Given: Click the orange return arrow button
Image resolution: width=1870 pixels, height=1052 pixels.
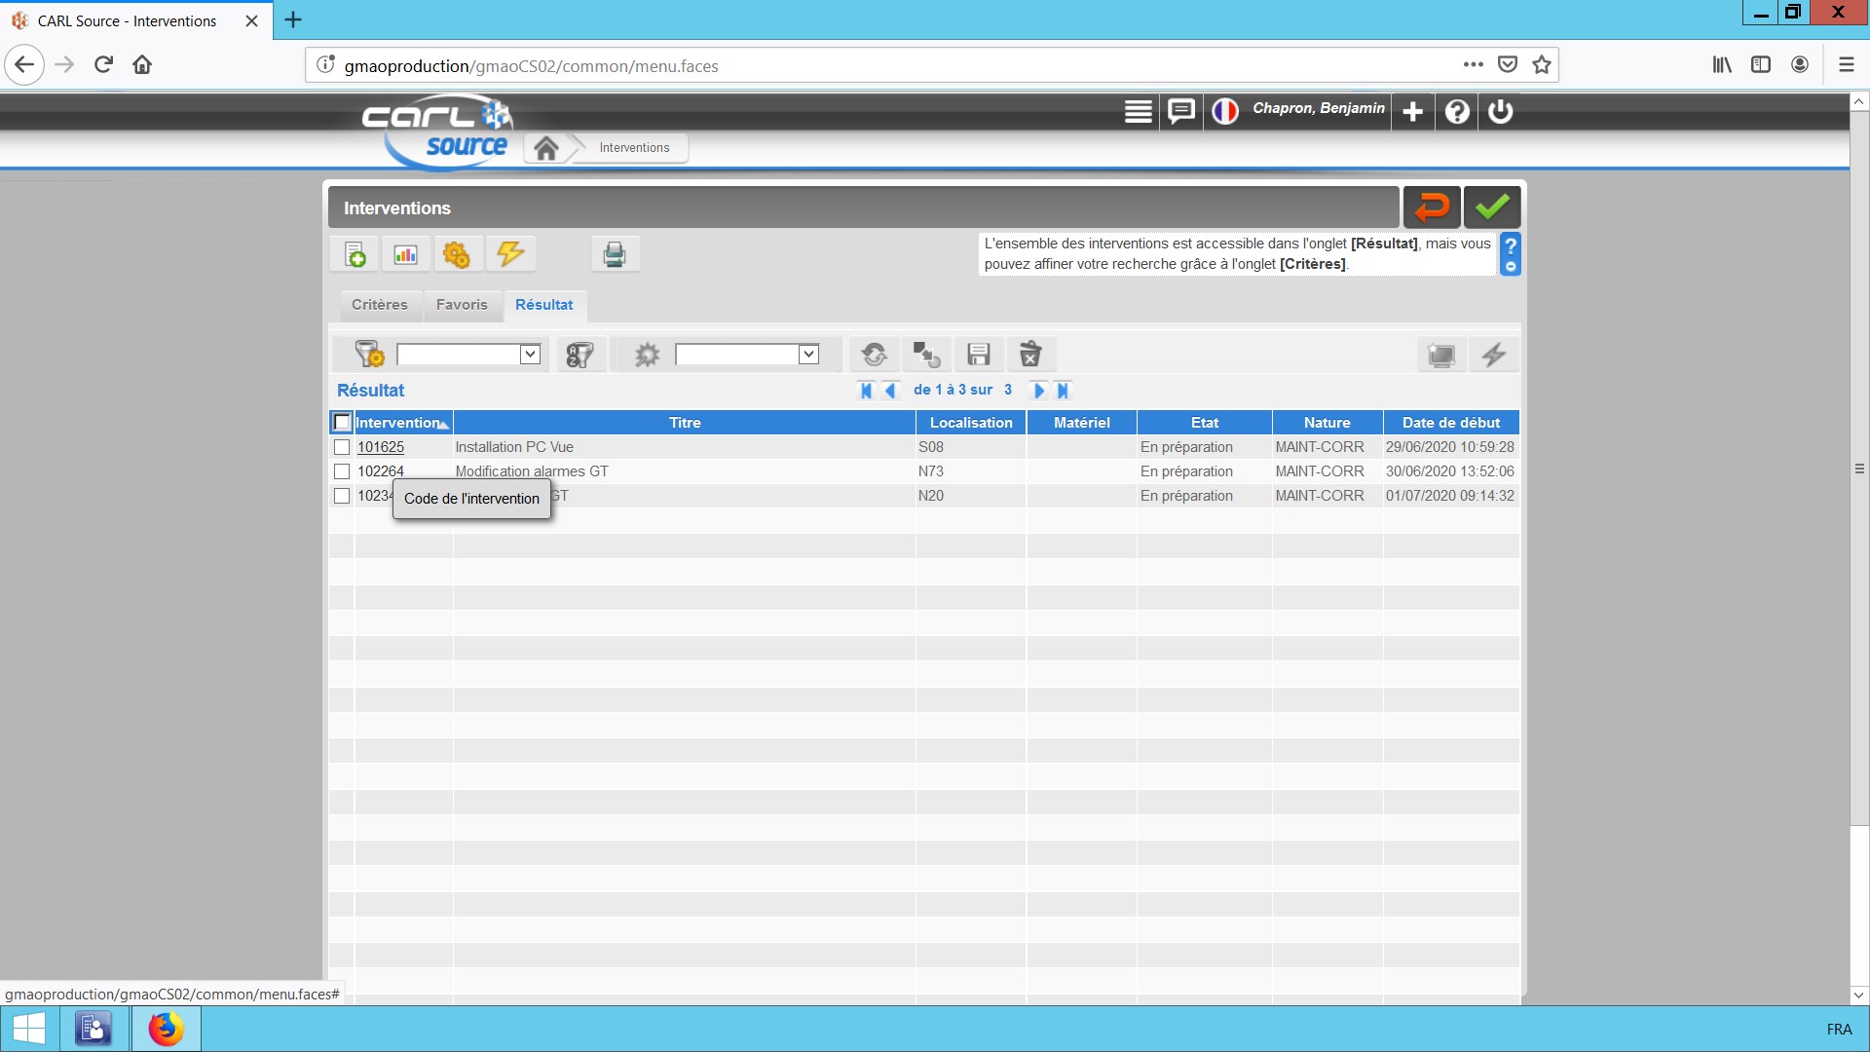Looking at the screenshot, I should click(1432, 207).
